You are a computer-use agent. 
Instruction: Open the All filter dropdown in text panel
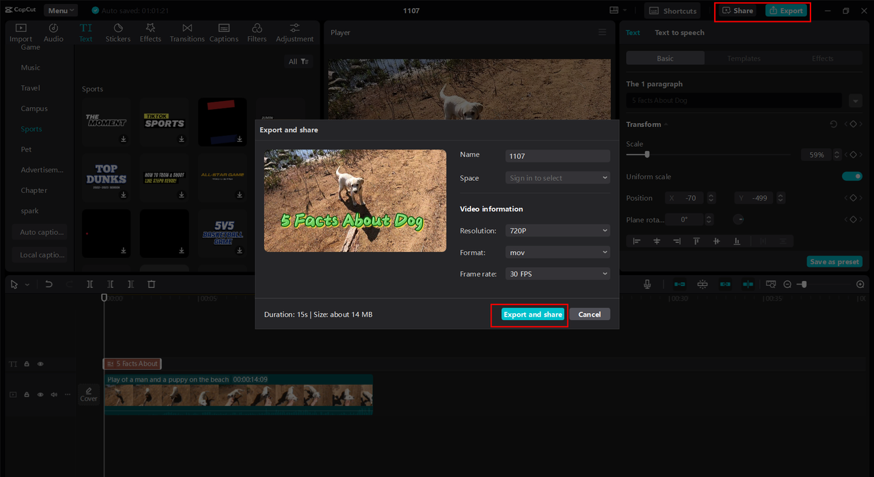(298, 61)
